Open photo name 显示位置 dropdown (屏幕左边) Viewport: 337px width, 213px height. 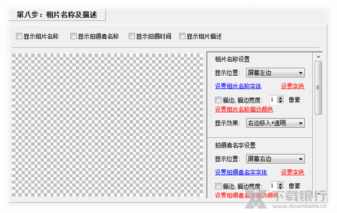click(275, 73)
